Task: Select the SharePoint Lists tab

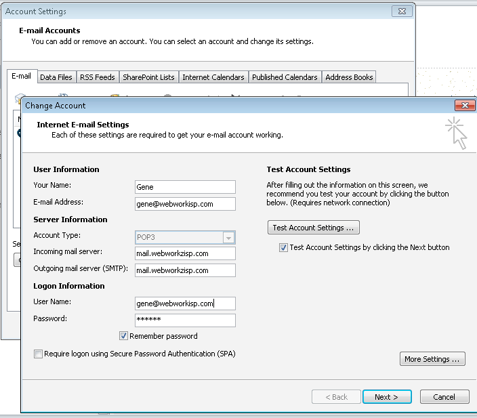Action: [148, 77]
